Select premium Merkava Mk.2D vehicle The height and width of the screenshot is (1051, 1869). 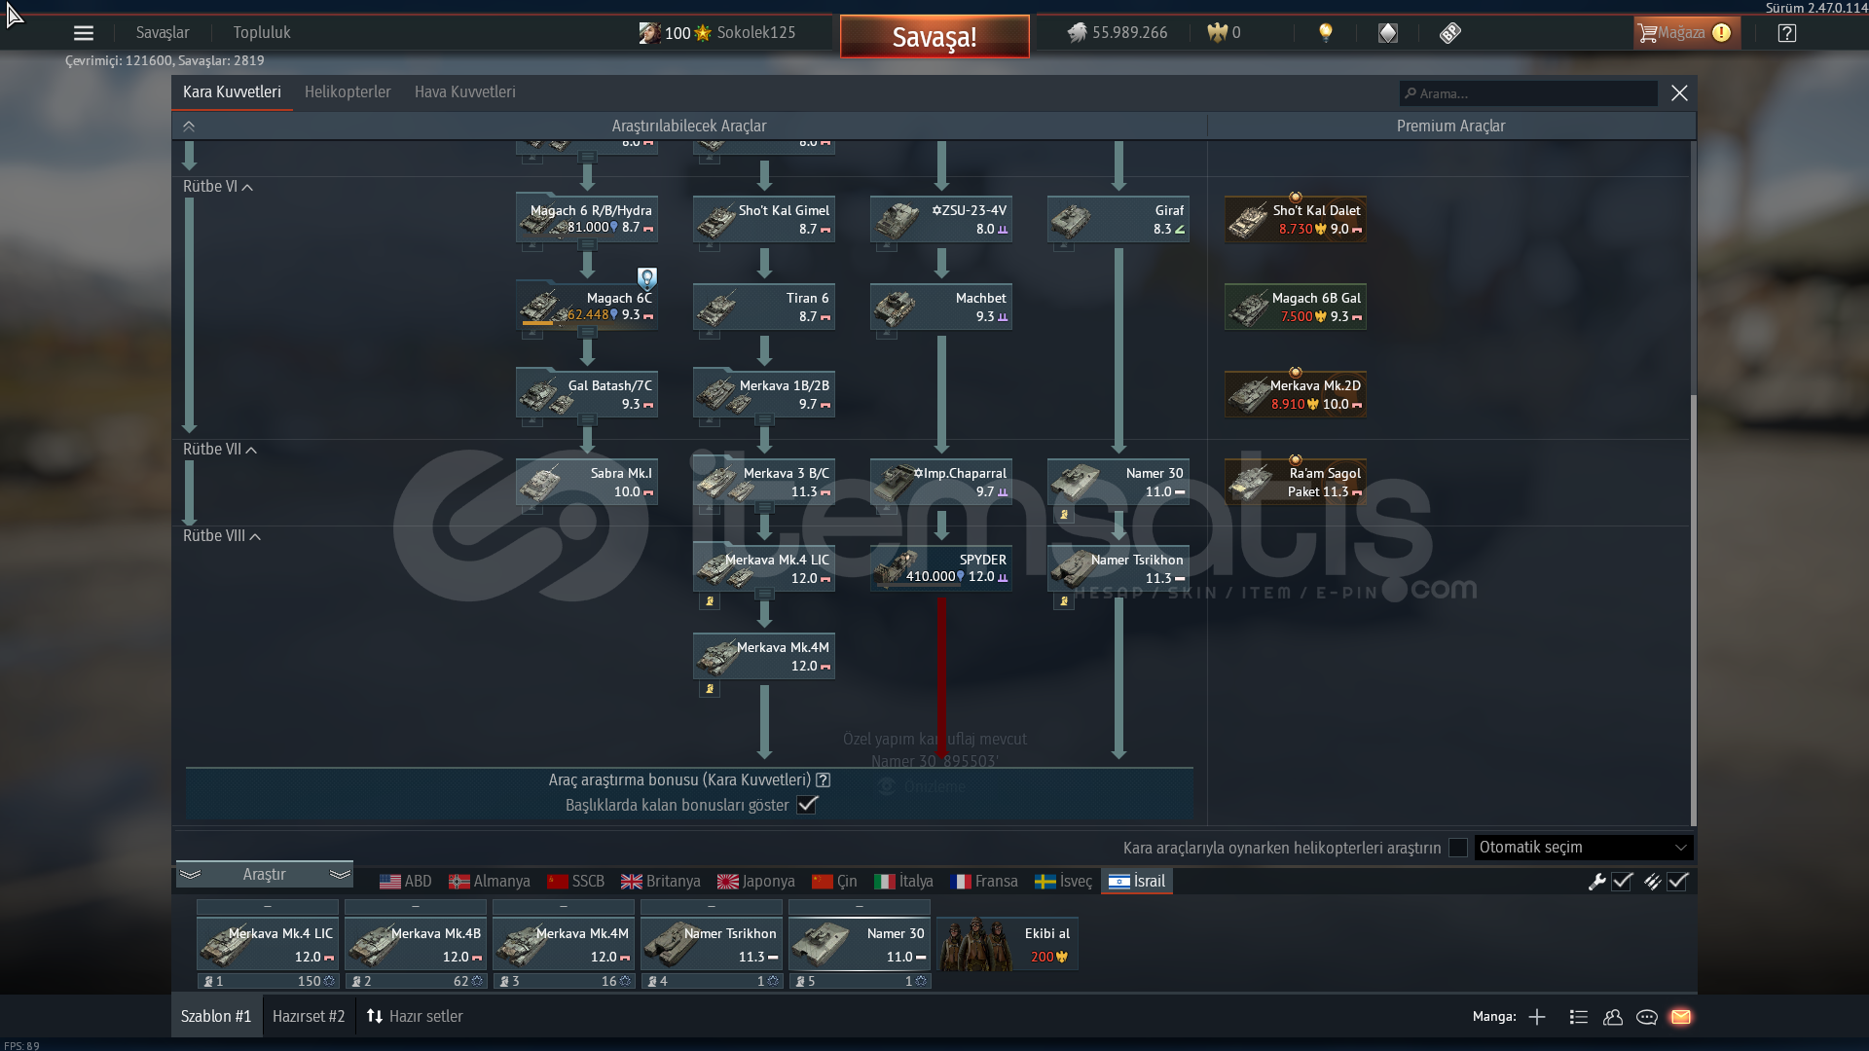point(1296,394)
